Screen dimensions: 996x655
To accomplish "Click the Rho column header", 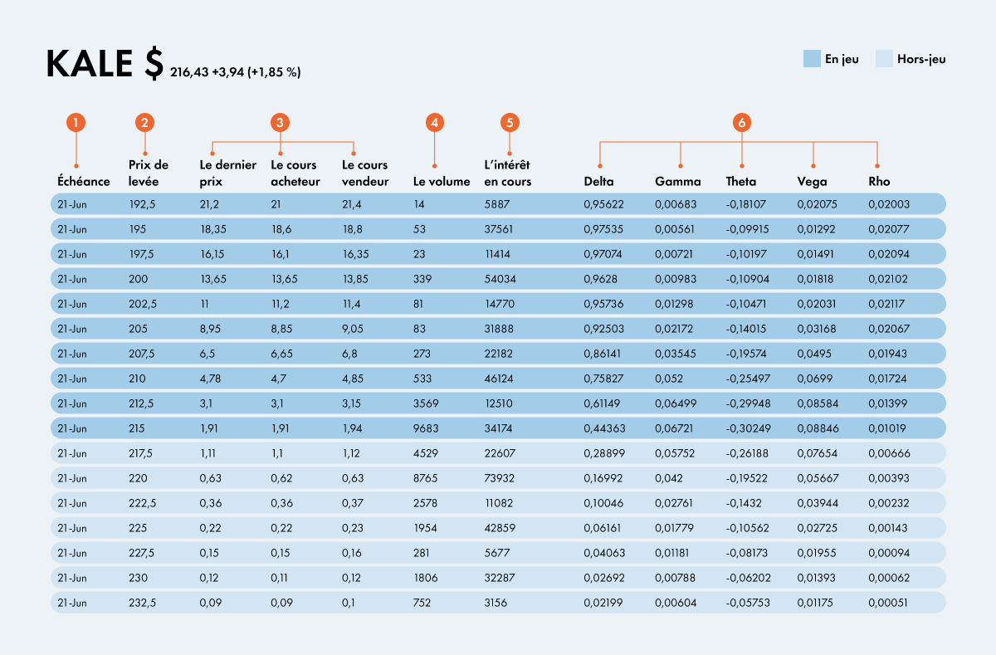I will pos(879,181).
